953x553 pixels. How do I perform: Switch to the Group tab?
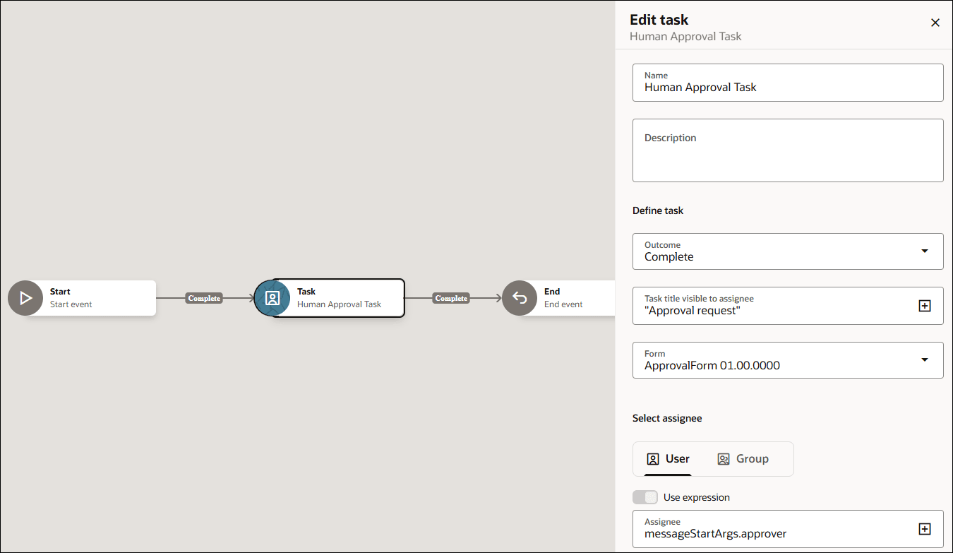[x=743, y=458]
